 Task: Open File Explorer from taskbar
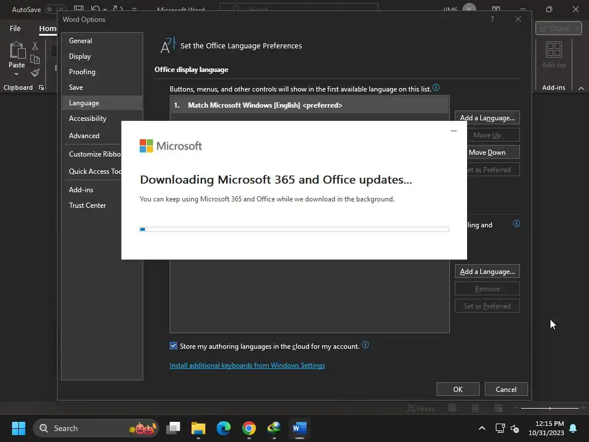click(198, 428)
